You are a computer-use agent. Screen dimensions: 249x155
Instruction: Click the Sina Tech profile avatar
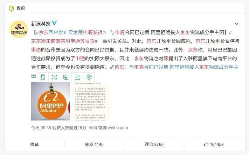click(x=19, y=29)
